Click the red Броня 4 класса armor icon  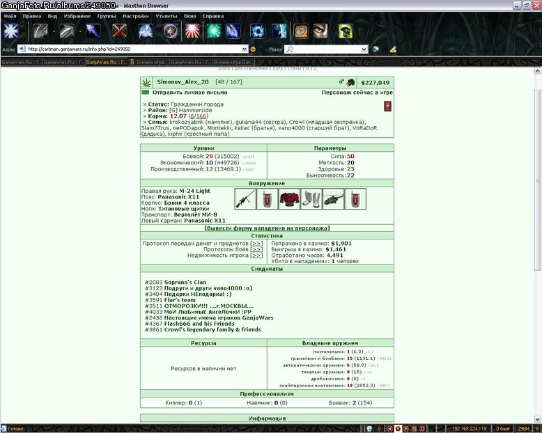(289, 199)
